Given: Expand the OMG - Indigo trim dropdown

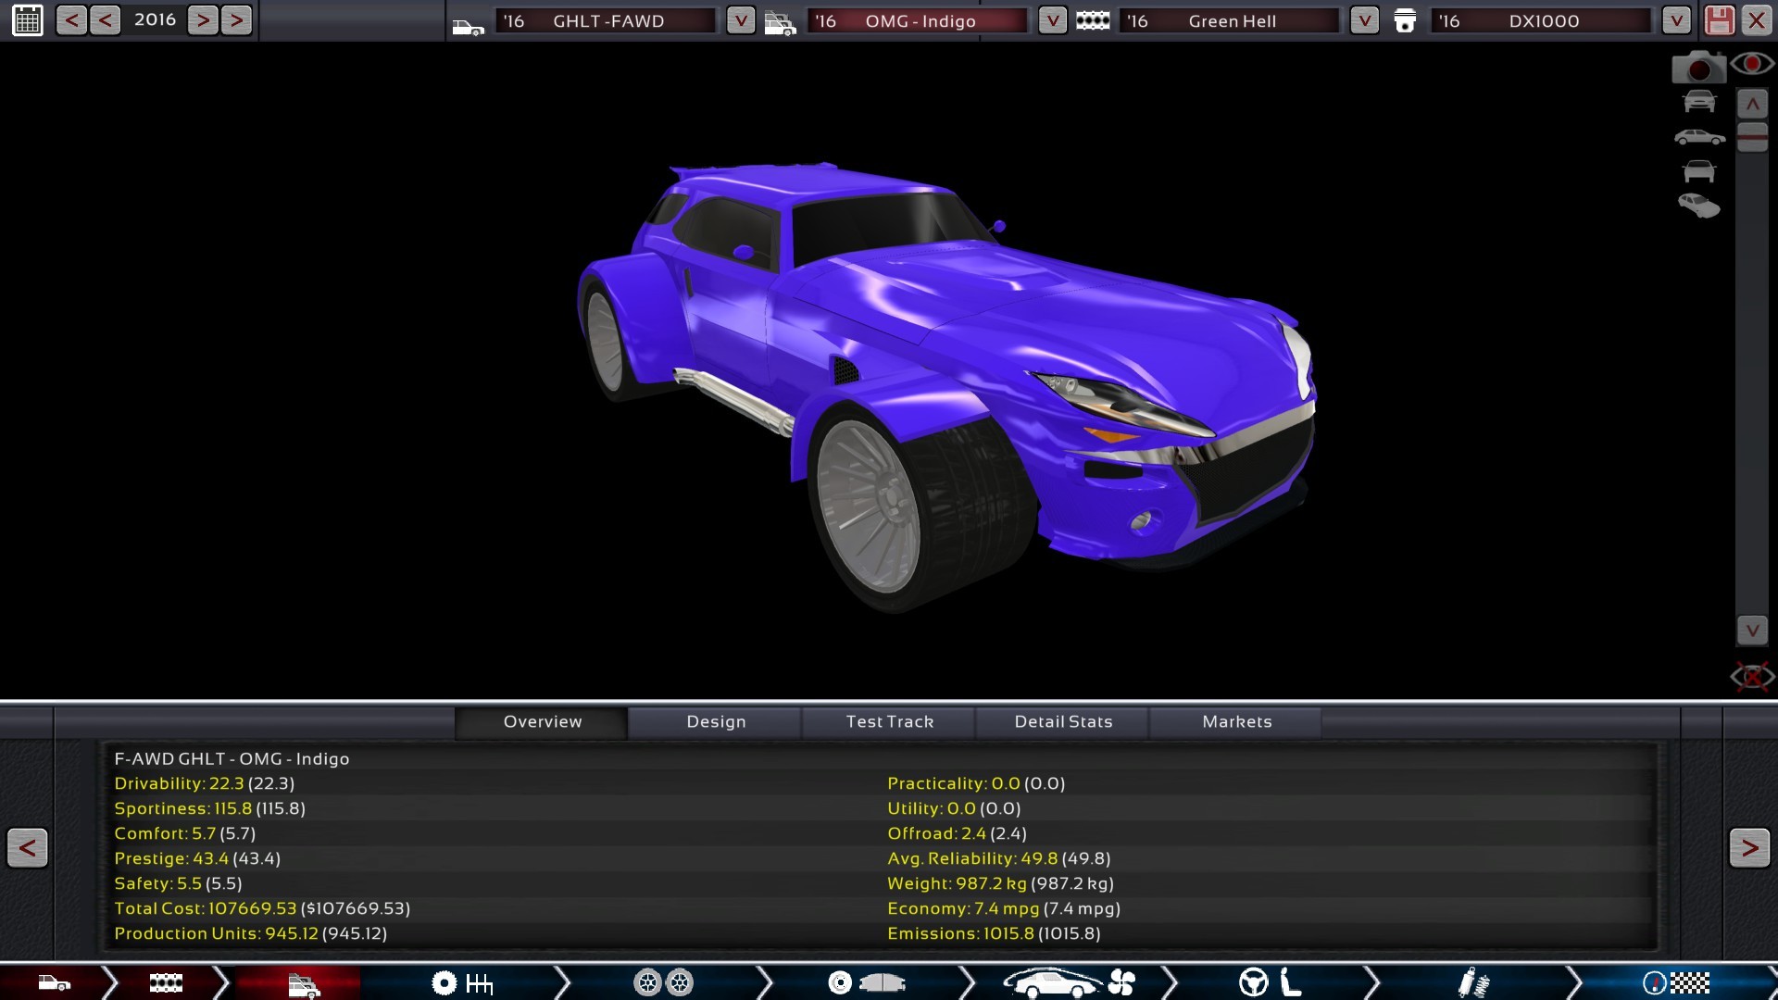Looking at the screenshot, I should [1052, 20].
